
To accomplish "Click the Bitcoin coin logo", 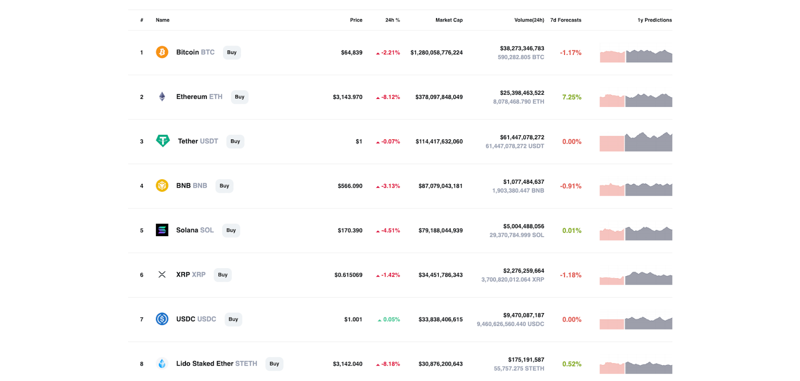I will [x=161, y=52].
